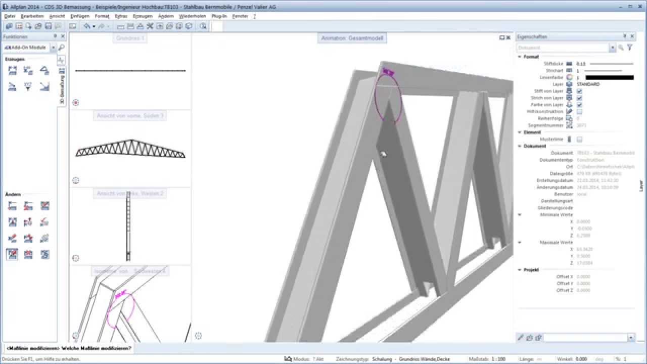The image size is (647, 364).
Task: Click the Linienfarbe color wheel icon
Action: click(570, 77)
